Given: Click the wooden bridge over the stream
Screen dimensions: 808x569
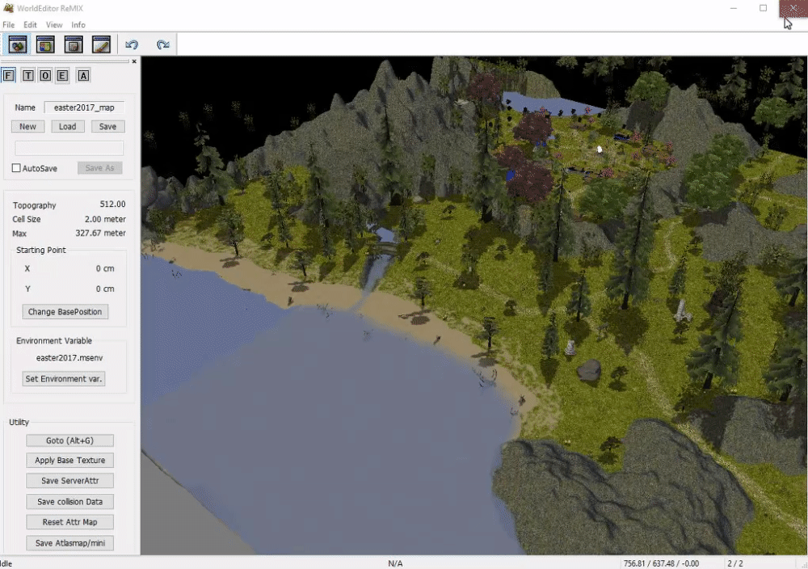Looking at the screenshot, I should point(383,250).
